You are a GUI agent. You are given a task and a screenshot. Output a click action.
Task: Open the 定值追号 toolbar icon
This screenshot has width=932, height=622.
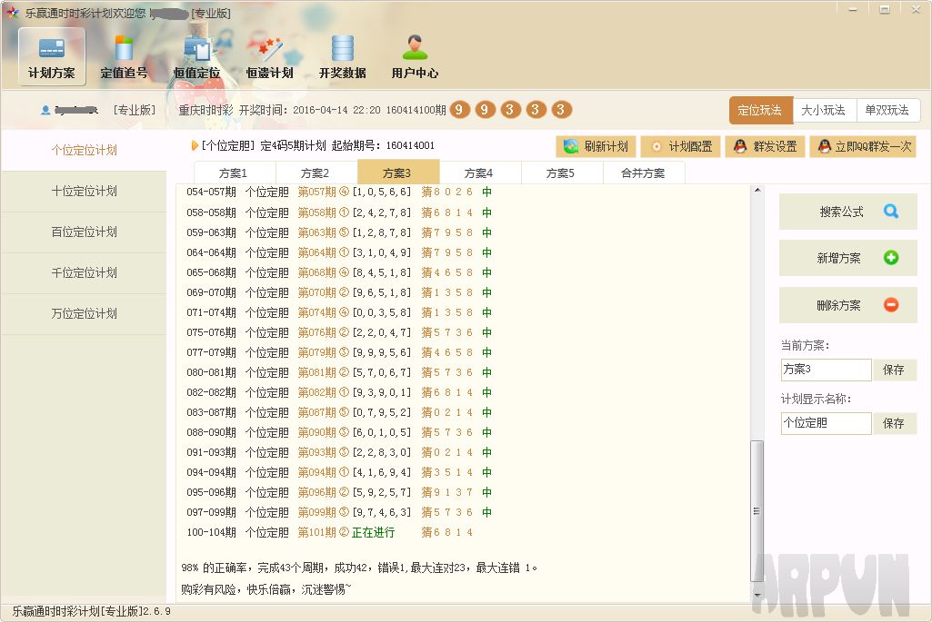tap(124, 57)
